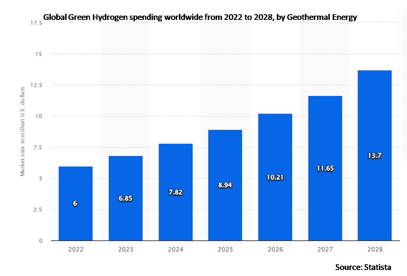The image size is (407, 276).
Task: Click the 13.7 label on tallest bar
Action: click(x=375, y=155)
